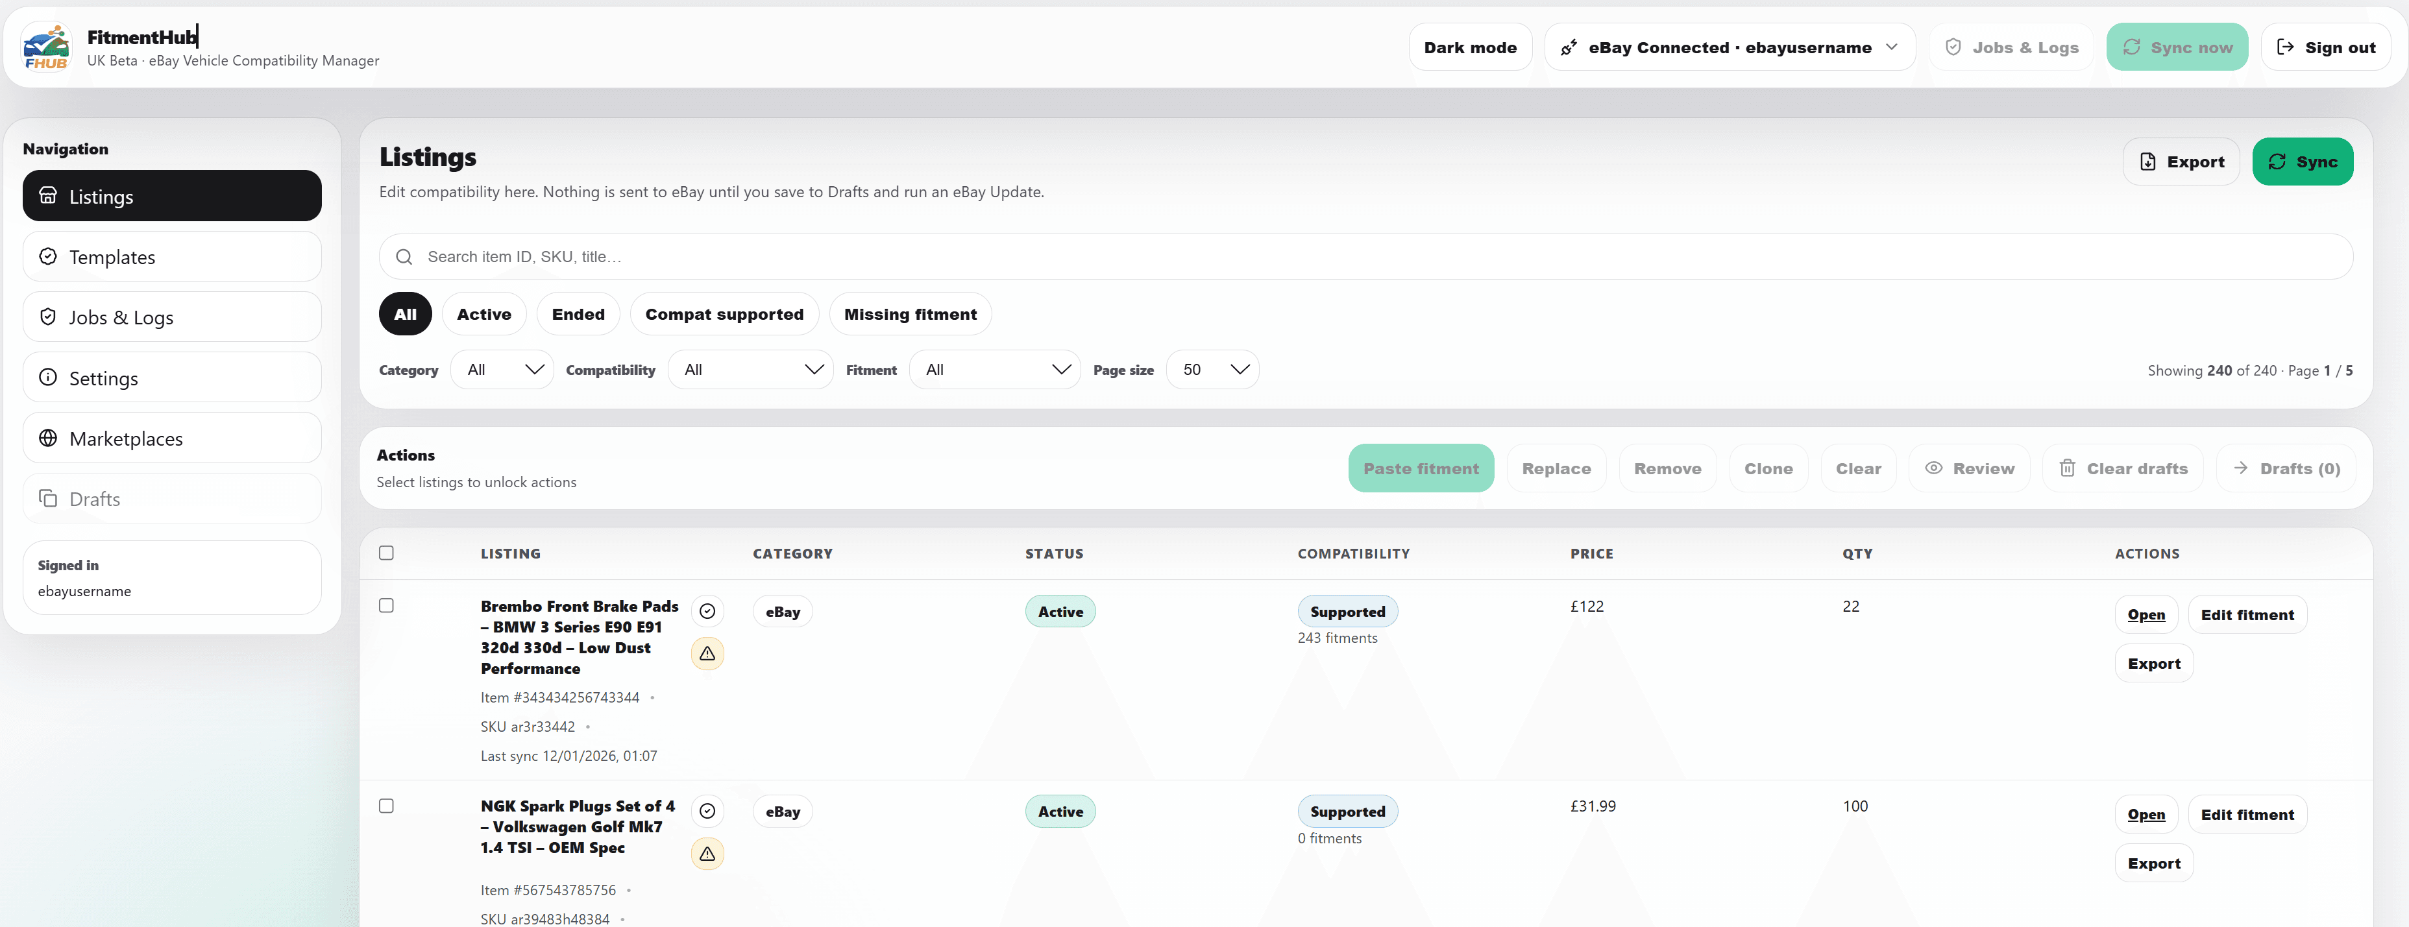Select the checkbox for the Brembo brake pads listing
This screenshot has height=927, width=2409.
386,605
